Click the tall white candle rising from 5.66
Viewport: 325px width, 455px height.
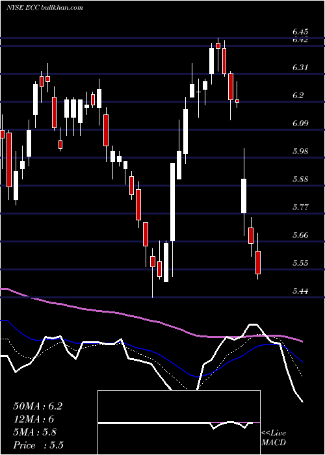(172, 202)
